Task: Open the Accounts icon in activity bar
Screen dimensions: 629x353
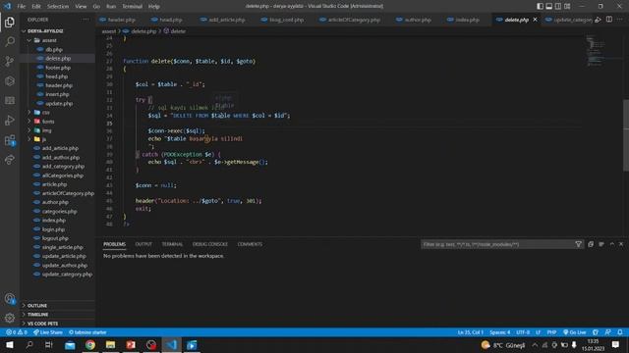Action: click(x=10, y=298)
